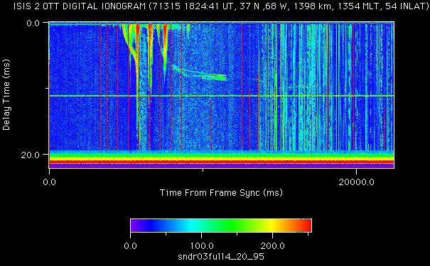Viewport: 430px width, 266px height.
Task: Click the Time From Frame Sync axis label
Action: pos(221,193)
